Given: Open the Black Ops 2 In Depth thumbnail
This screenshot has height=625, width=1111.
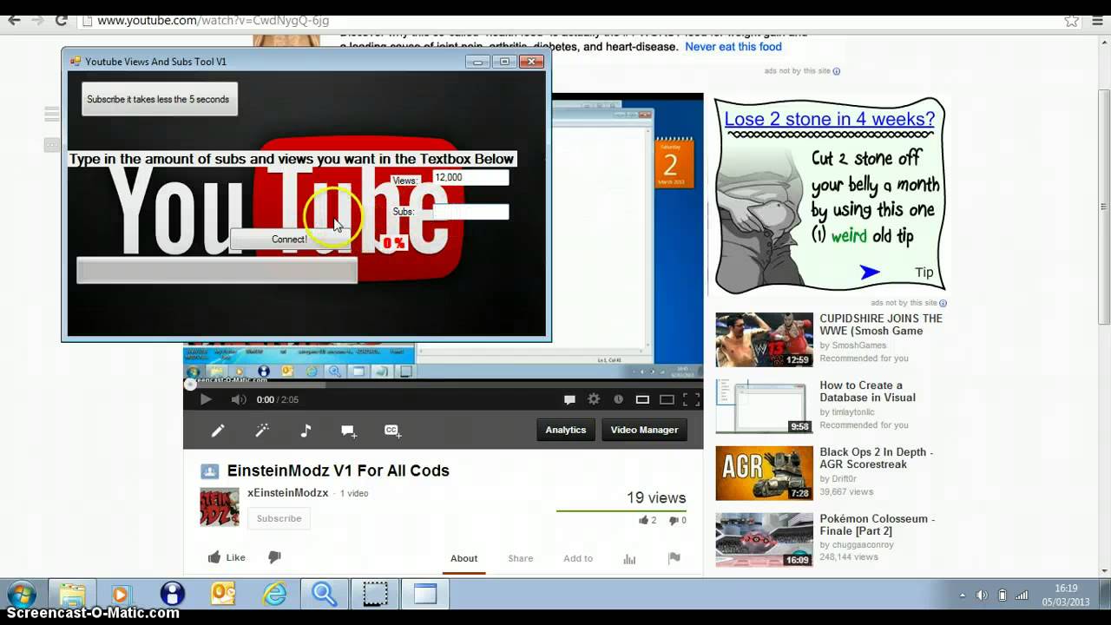Looking at the screenshot, I should 764,473.
